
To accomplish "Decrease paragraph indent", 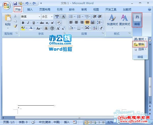I will pyautogui.click(x=94, y=17).
